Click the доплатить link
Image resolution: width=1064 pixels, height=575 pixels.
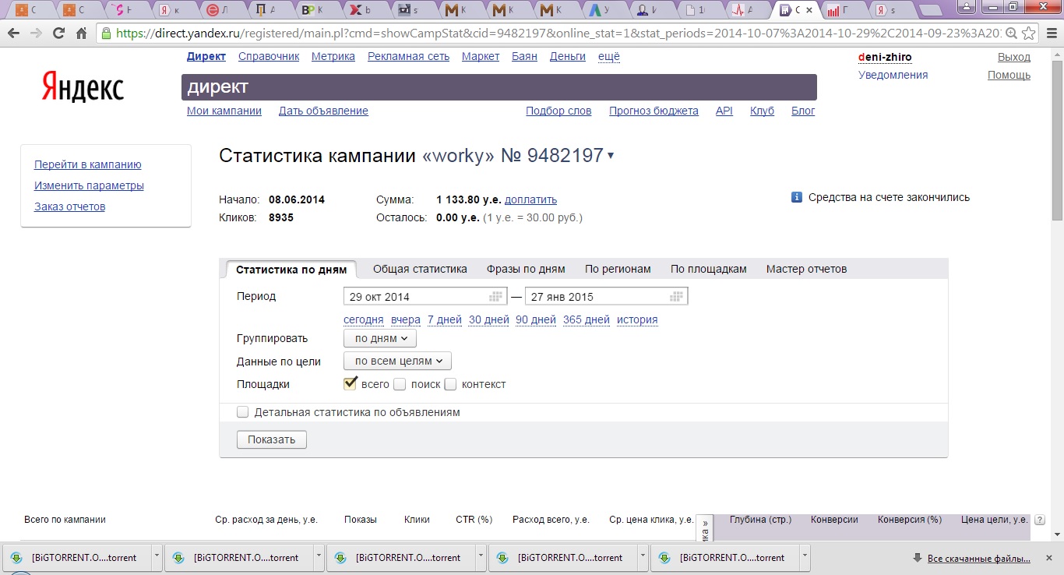(x=530, y=199)
